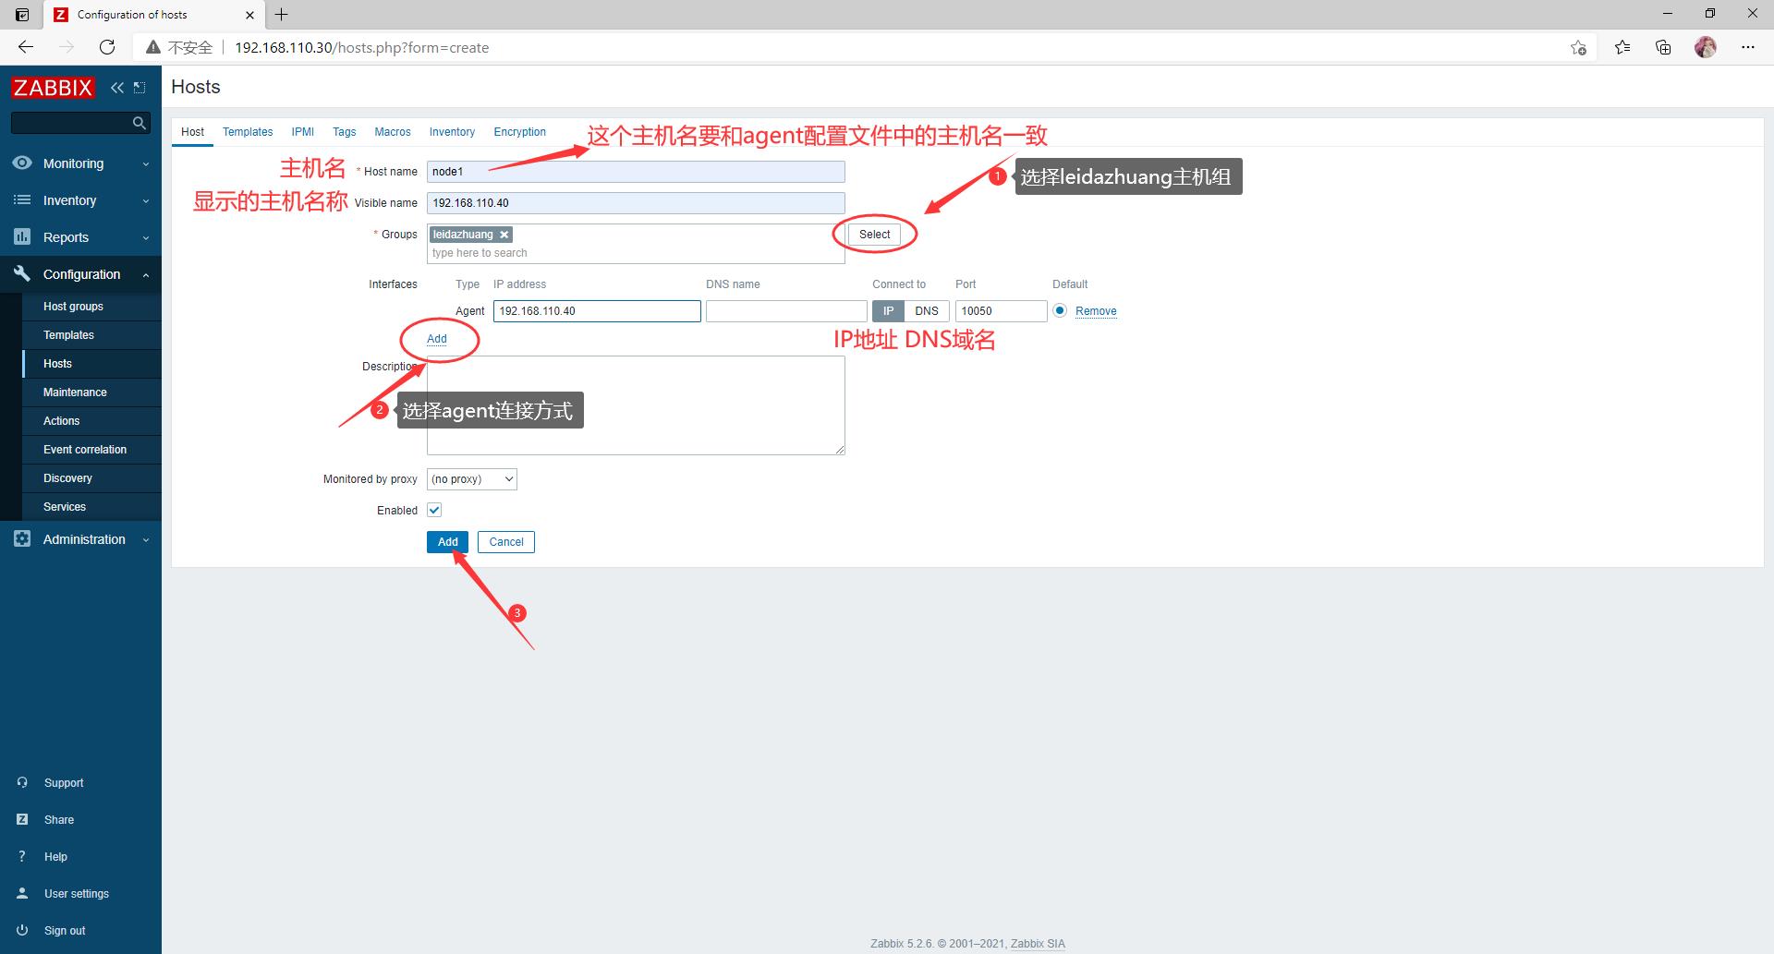Click the sidebar search magnifier icon

[x=140, y=123]
